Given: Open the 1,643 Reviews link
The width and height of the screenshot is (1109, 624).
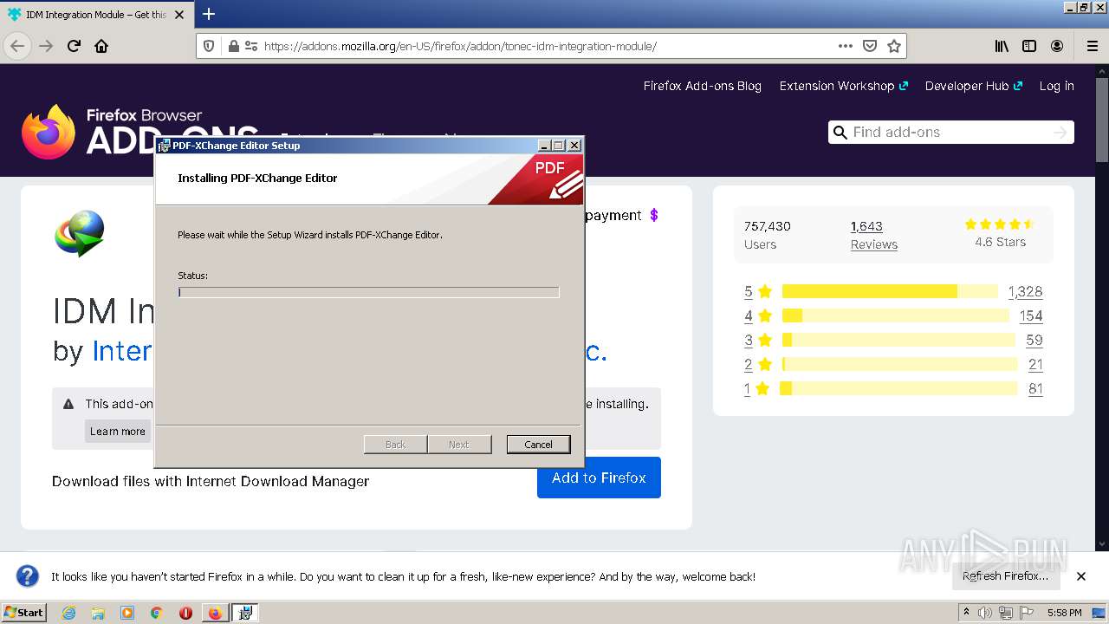Looking at the screenshot, I should coord(873,235).
